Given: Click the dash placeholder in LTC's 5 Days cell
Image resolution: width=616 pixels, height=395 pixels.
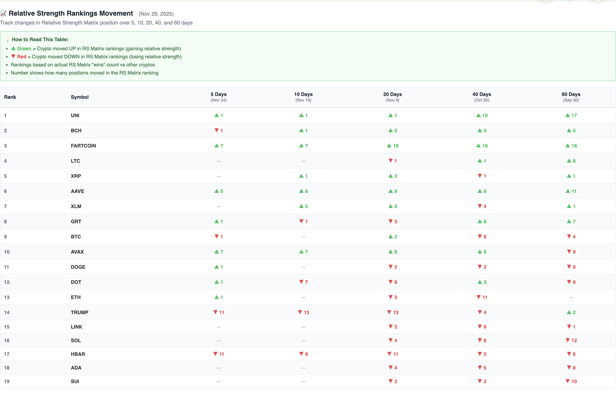Looking at the screenshot, I should 218,161.
